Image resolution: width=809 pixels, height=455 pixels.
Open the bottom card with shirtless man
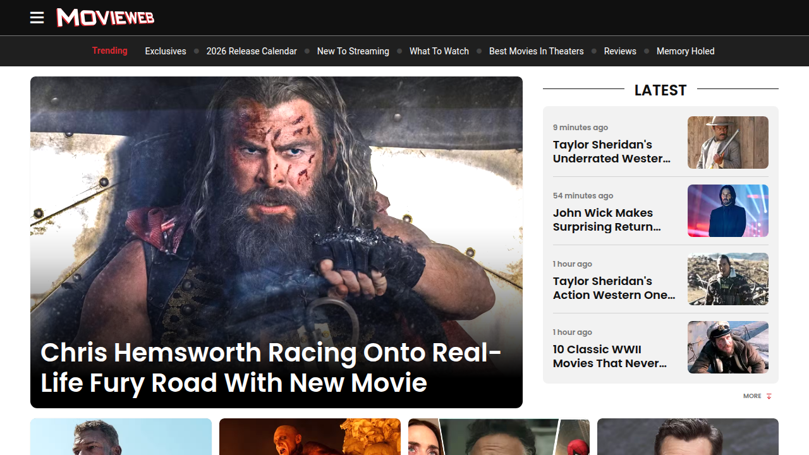click(121, 437)
